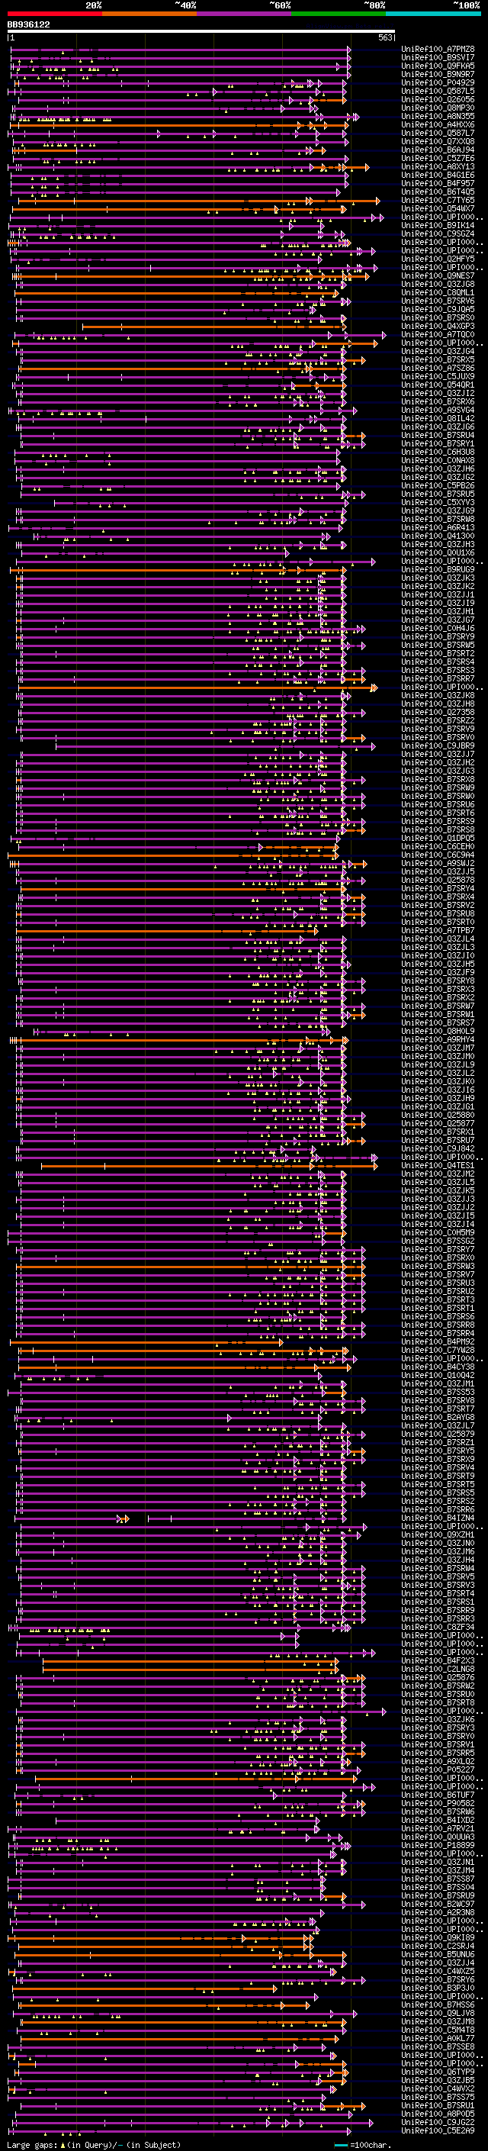The image size is (488, 2151).
Task: Open hit UniRef100_B9SVI7
Action: [x=438, y=58]
